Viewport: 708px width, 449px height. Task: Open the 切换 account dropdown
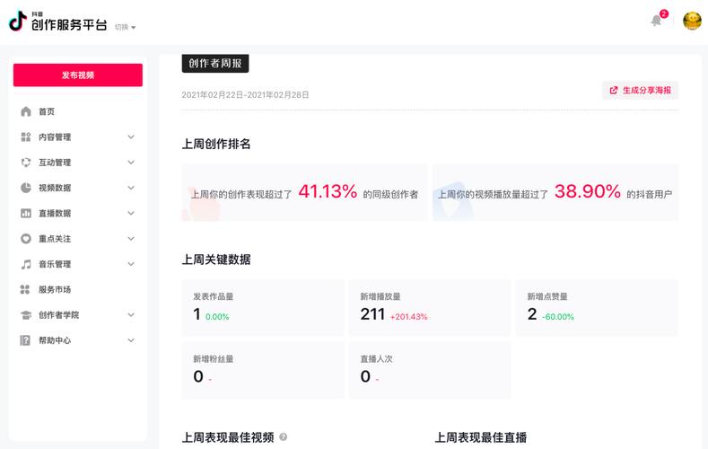tap(125, 27)
